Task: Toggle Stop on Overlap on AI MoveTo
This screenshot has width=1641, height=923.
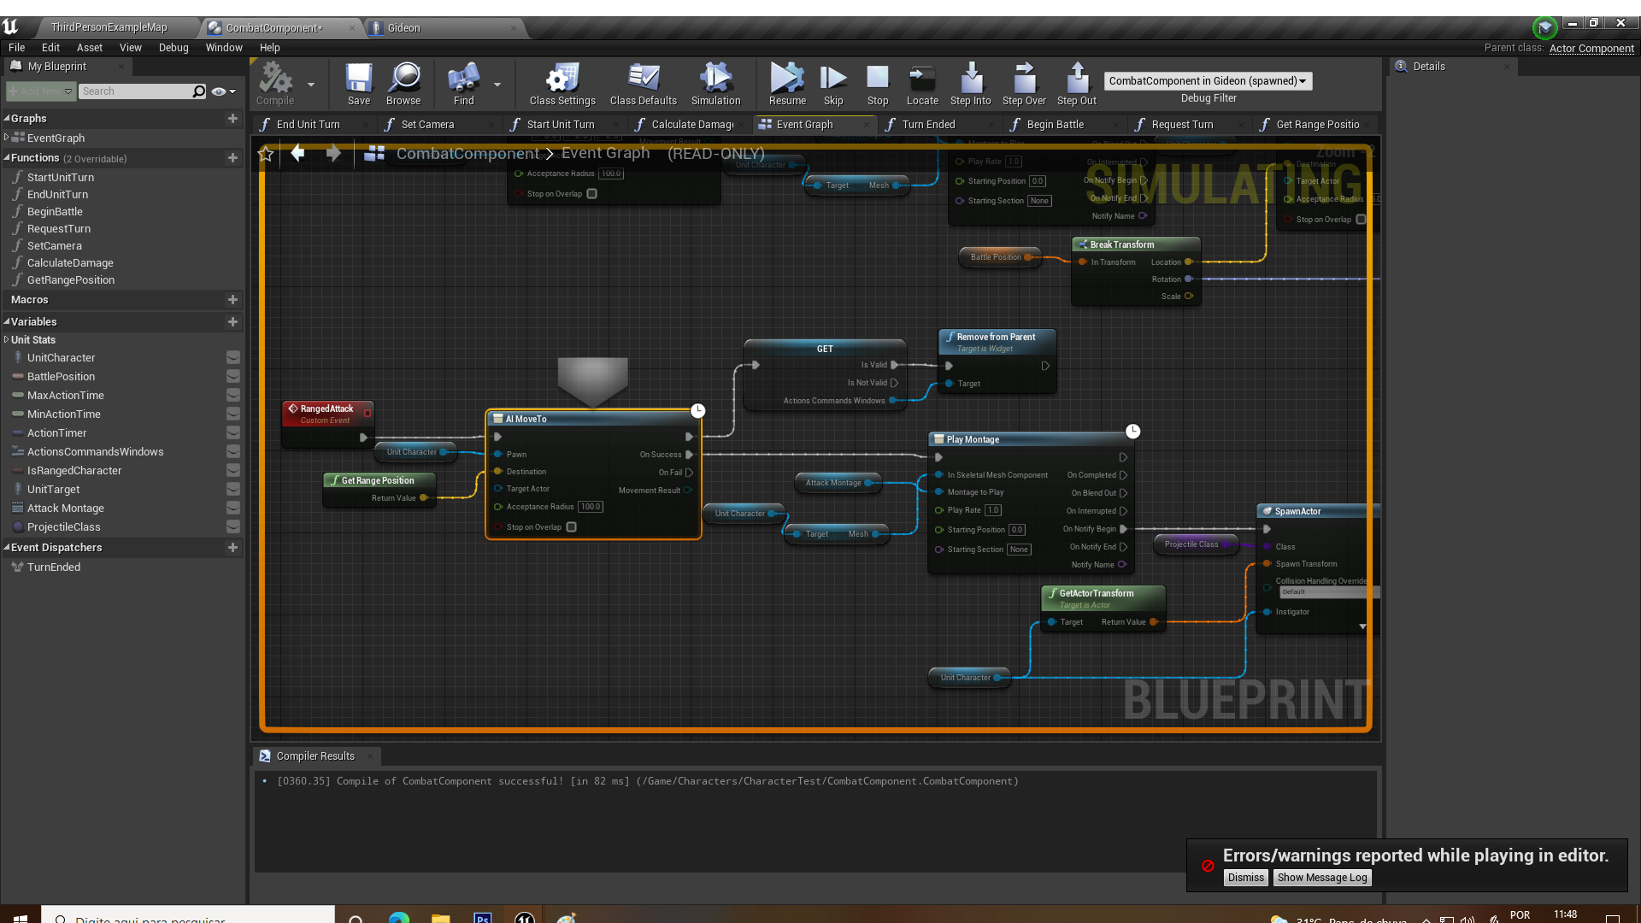Action: pyautogui.click(x=572, y=527)
